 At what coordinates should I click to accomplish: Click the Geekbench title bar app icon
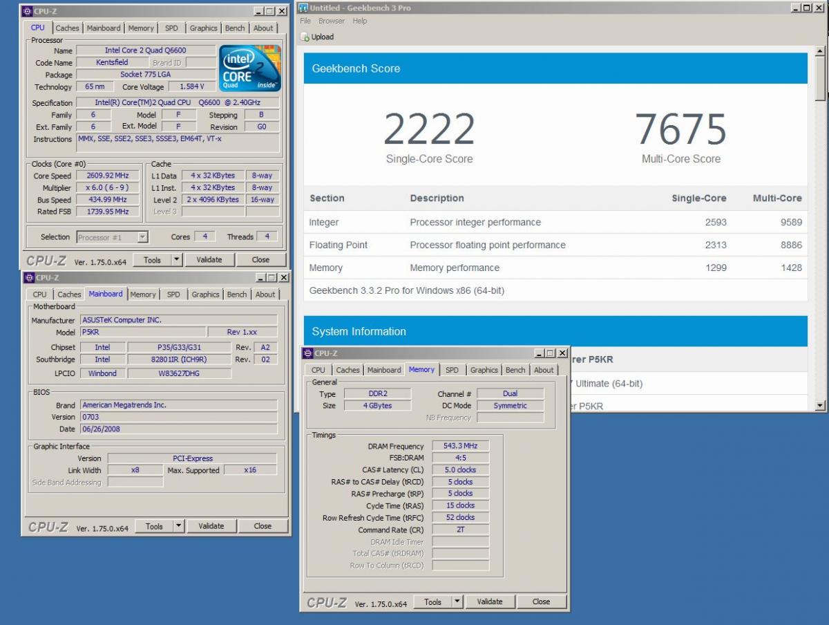pos(303,8)
